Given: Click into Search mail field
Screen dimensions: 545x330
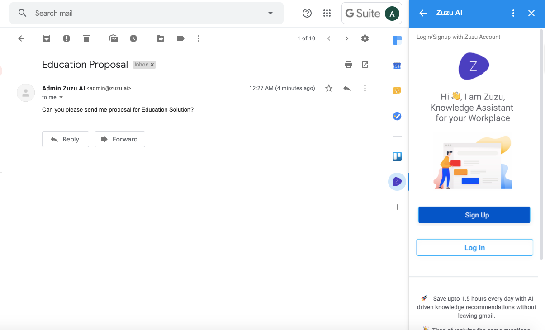Looking at the screenshot, I should click(x=147, y=13).
